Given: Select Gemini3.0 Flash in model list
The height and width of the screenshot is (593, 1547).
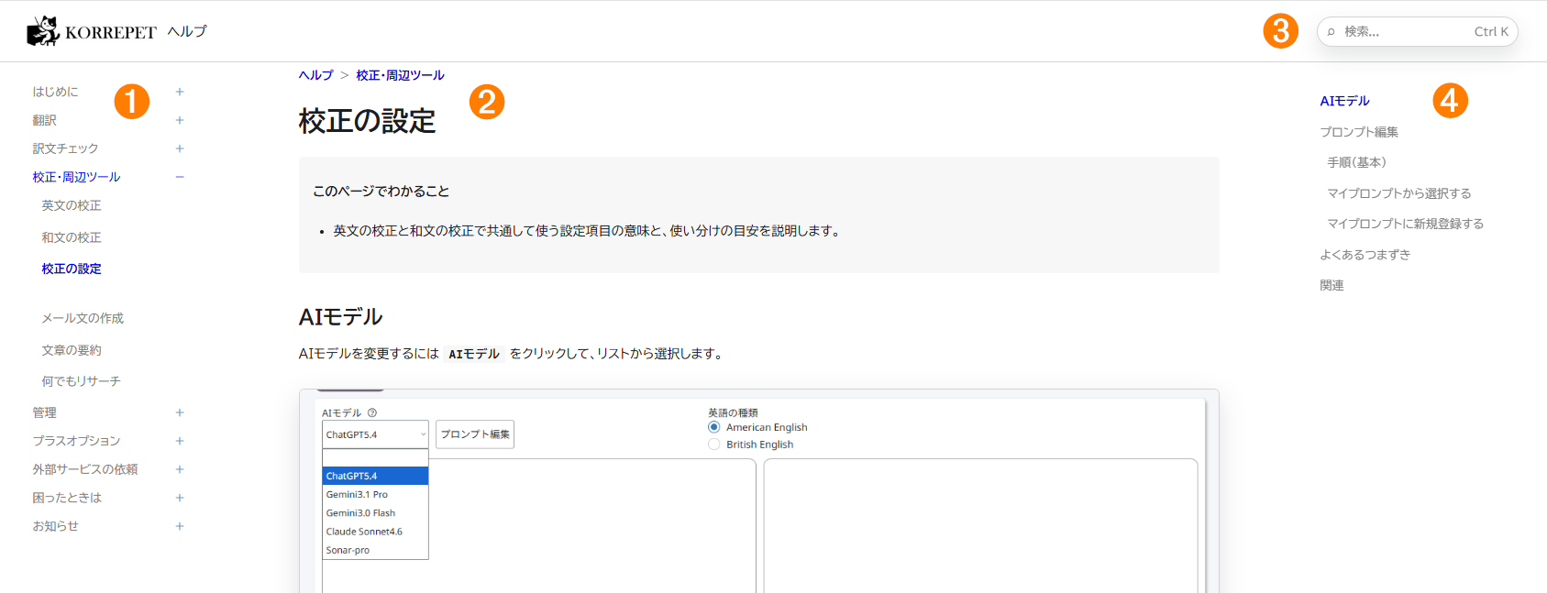Looking at the screenshot, I should 375,512.
